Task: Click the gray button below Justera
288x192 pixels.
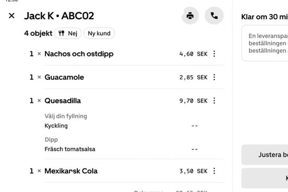Action: click(x=265, y=178)
